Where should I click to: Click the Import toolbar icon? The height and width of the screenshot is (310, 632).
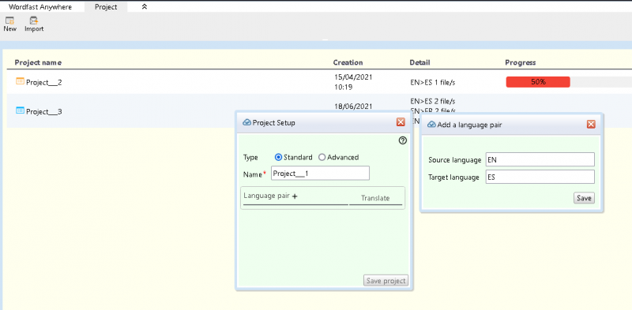click(x=34, y=21)
